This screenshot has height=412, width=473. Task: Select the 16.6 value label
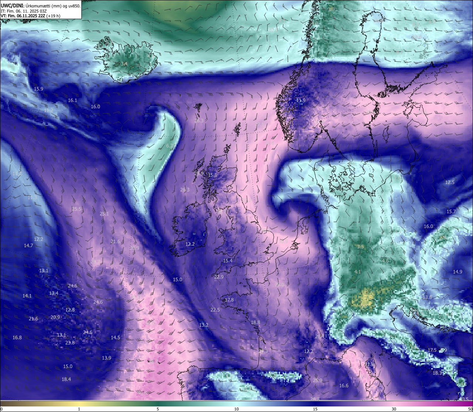pos(344,385)
